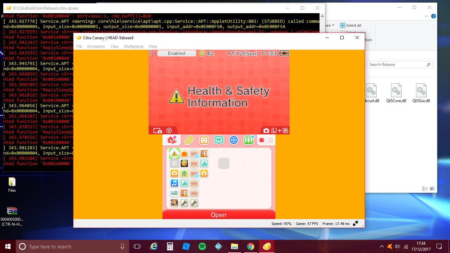Select Download Play icon beside Mii Maker
Viewport: 450px width, 253px height.
click(184, 193)
